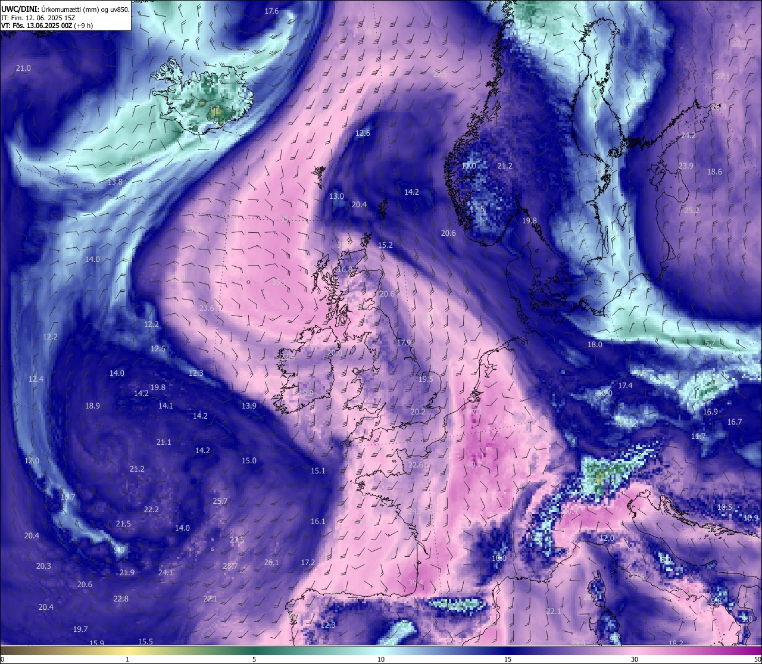Click the 'VT: Fös. 13.06.2025 00Z' valid-time line
762x664 pixels.
point(36,26)
